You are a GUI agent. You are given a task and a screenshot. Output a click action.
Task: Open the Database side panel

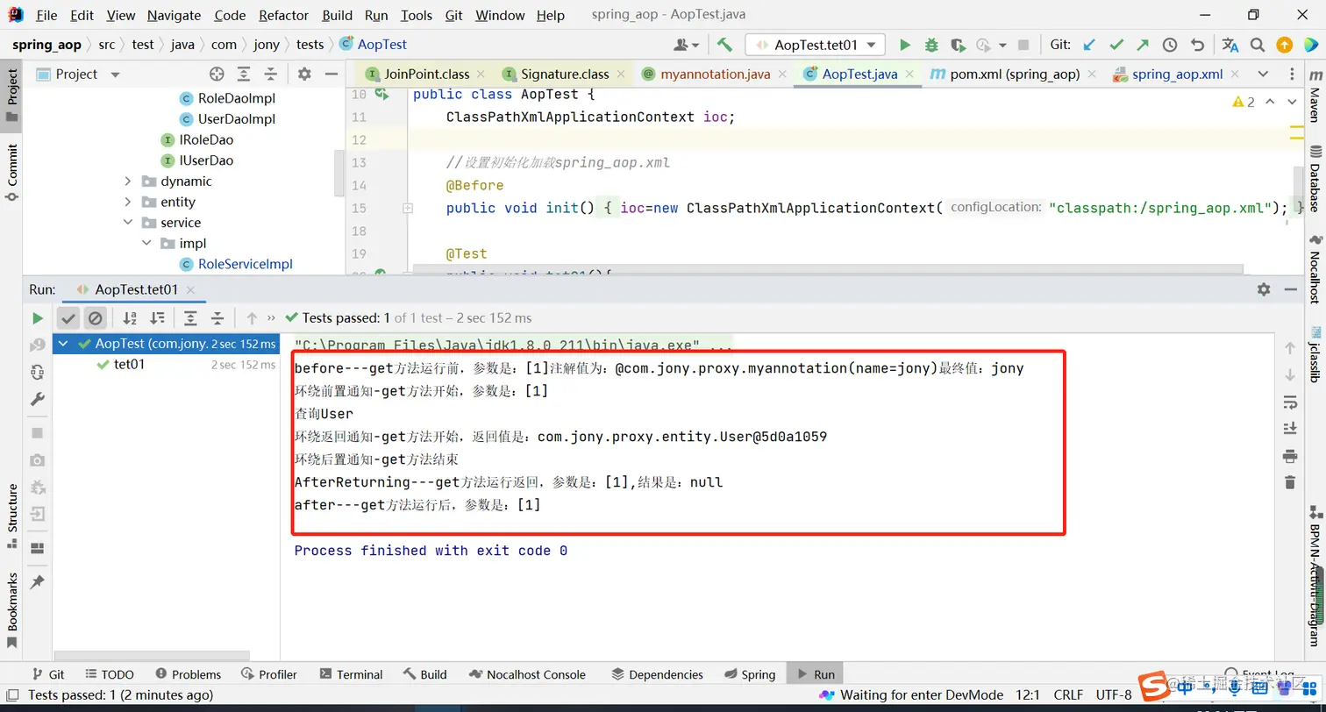(1315, 179)
